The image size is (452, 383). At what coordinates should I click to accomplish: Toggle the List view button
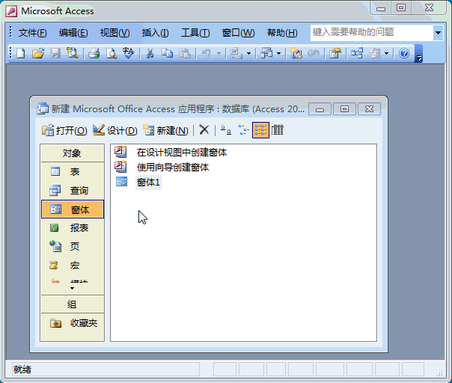pyautogui.click(x=260, y=130)
